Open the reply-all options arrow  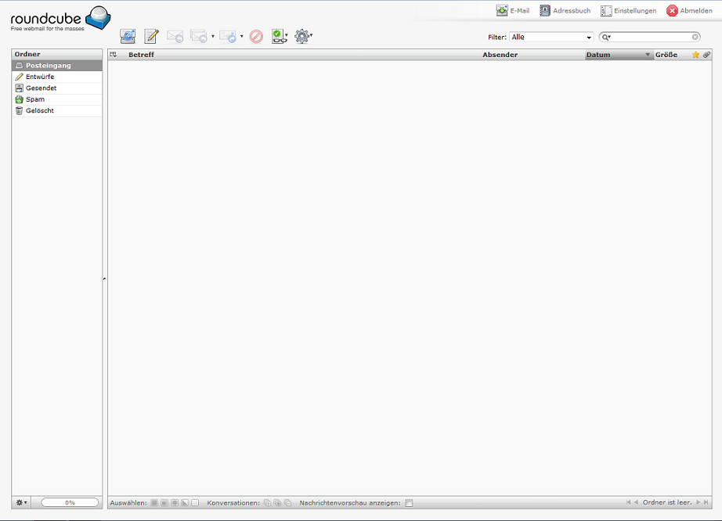(x=213, y=36)
